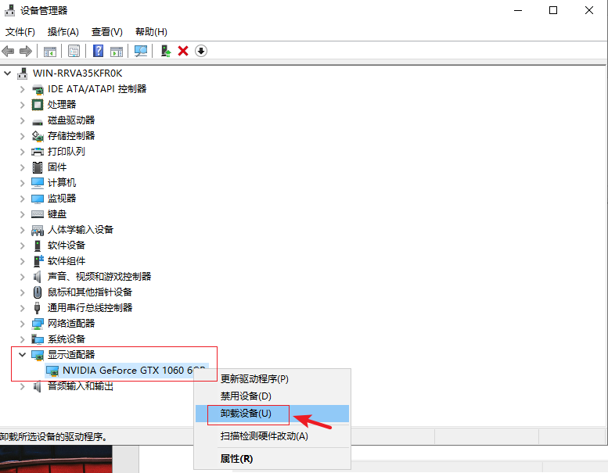608x473 pixels.
Task: Click the black down-arrow disable device toolbar icon
Action: (x=201, y=51)
